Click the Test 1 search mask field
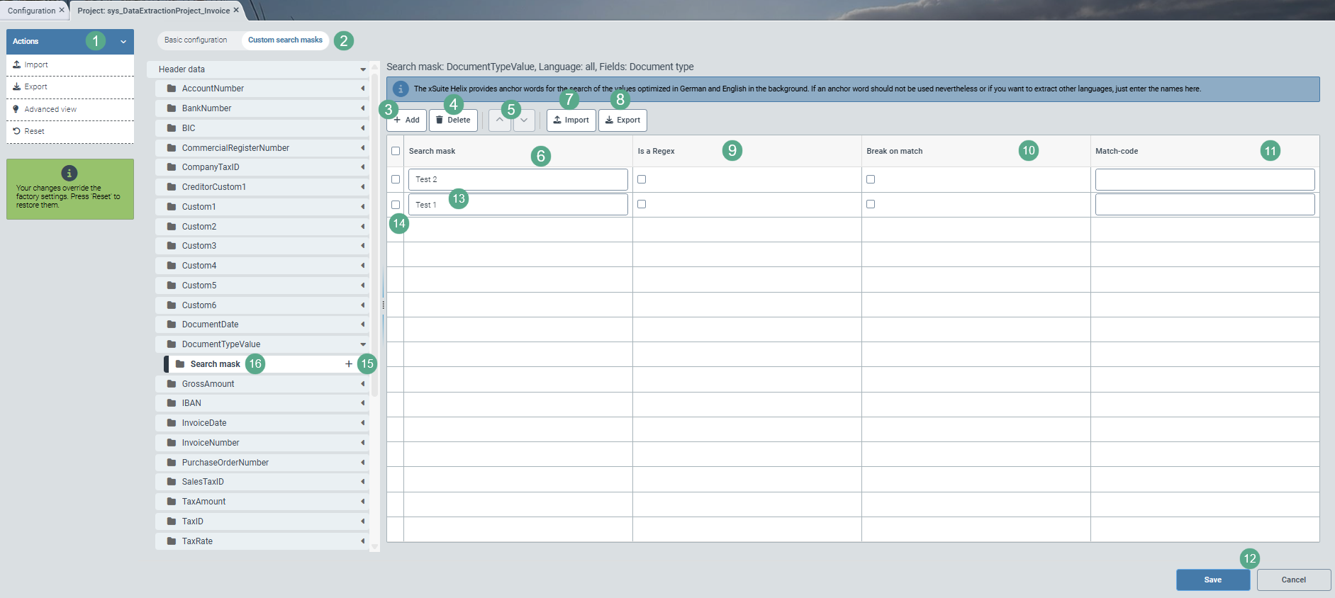The height and width of the screenshot is (598, 1335). coord(518,205)
